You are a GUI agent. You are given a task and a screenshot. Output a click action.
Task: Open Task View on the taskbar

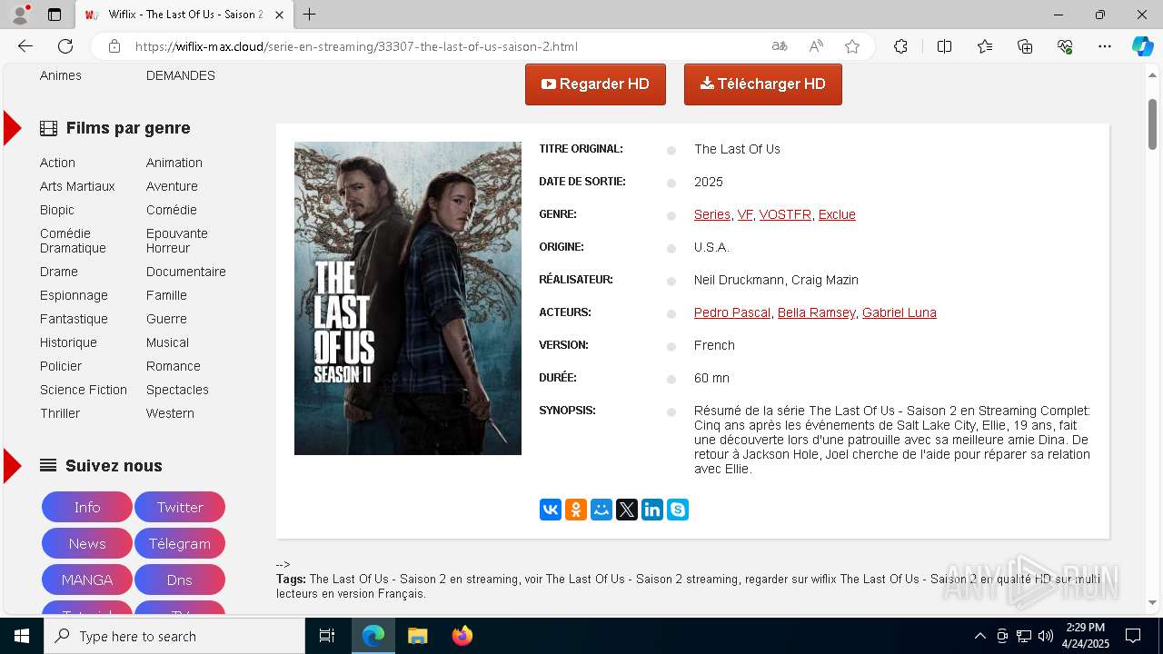[327, 636]
